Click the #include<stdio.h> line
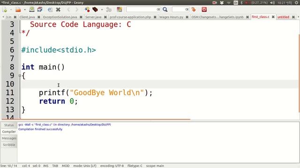This screenshot has width=300, height=168. [59, 50]
